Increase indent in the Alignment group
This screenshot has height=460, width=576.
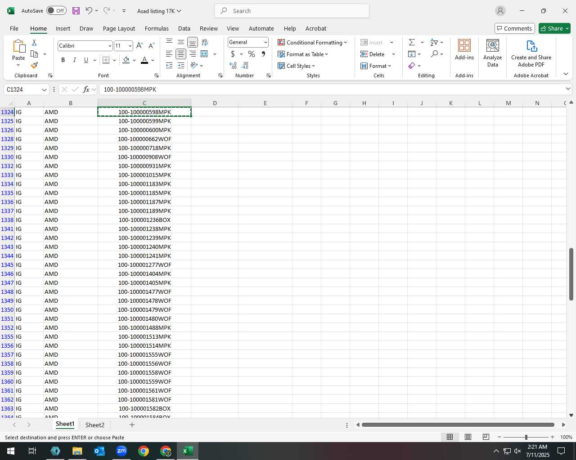181,66
